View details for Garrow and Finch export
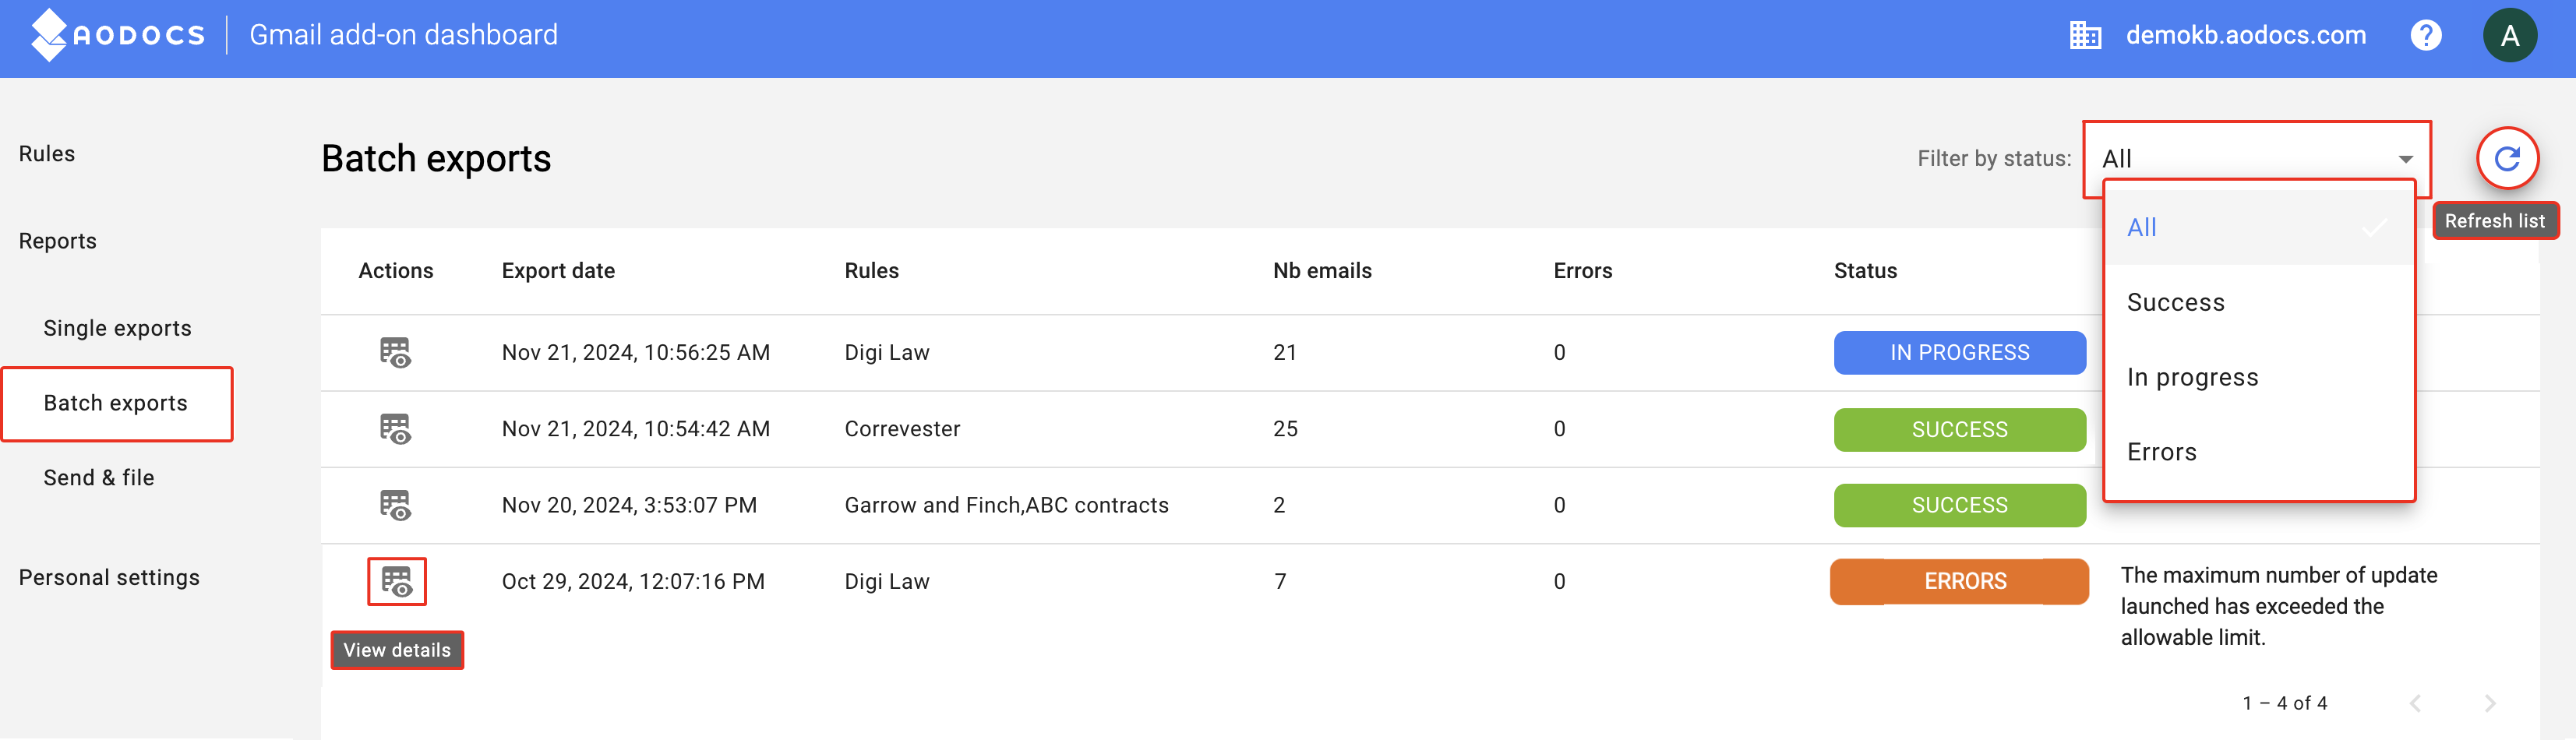Screen dimensions: 2576x740 click(x=395, y=505)
